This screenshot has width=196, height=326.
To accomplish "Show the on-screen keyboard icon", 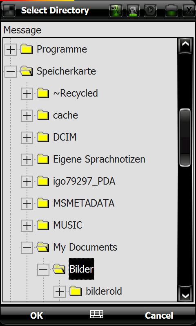I will tap(97, 314).
